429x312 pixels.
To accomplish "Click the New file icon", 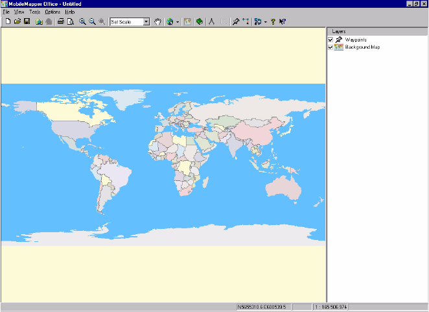I will 8,21.
